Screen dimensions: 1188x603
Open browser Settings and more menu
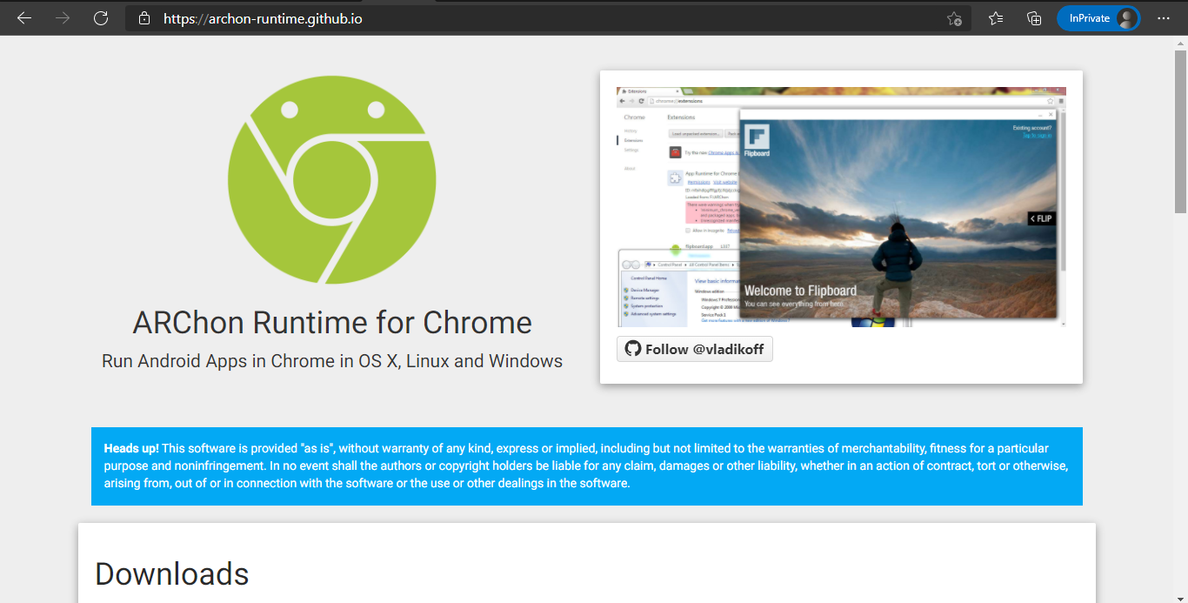pos(1164,18)
